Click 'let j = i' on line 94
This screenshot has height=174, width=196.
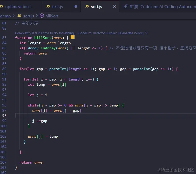click(x=37, y=95)
